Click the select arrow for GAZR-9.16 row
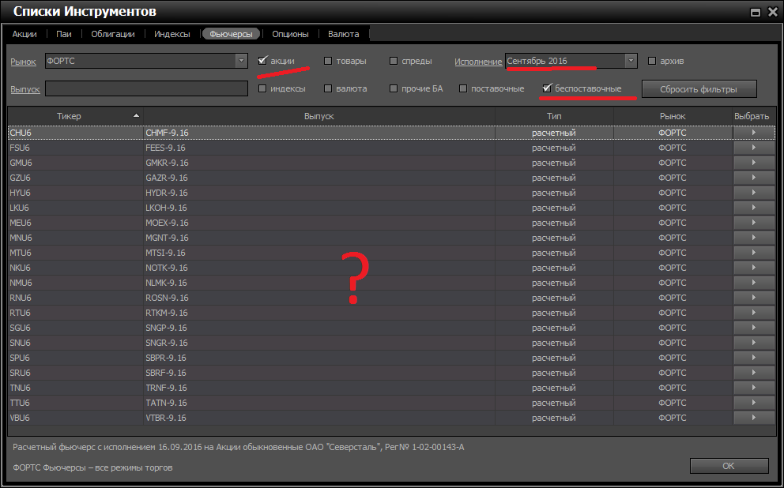The height and width of the screenshot is (488, 784). tap(753, 178)
